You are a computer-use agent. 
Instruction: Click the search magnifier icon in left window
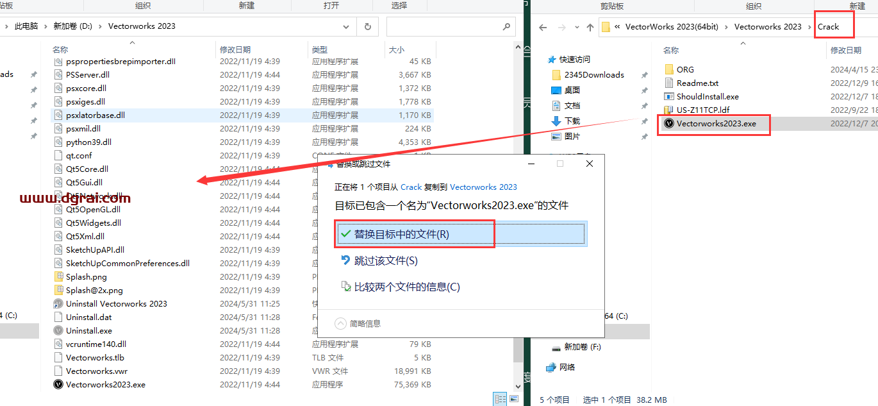tap(506, 27)
